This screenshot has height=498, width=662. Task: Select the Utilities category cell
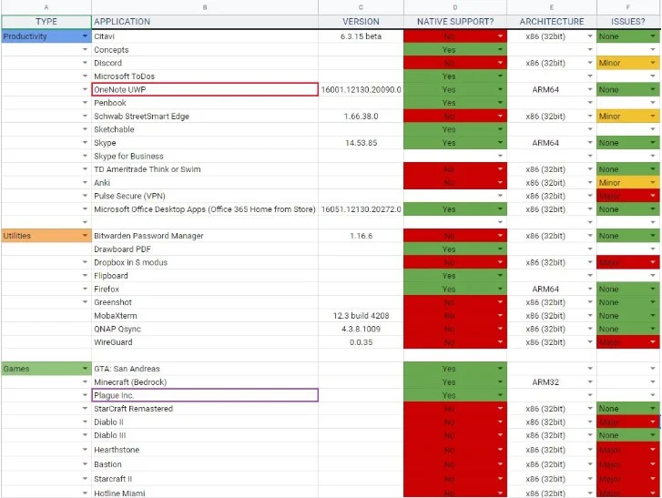pos(46,236)
